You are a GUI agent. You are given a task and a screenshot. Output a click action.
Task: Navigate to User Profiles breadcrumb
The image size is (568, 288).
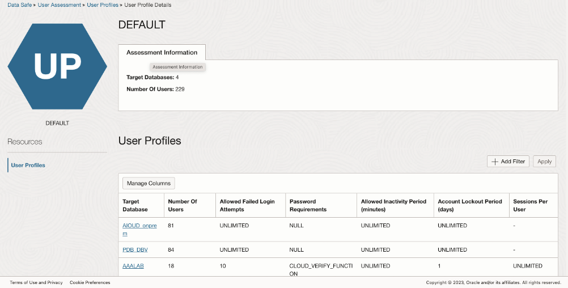pos(103,5)
